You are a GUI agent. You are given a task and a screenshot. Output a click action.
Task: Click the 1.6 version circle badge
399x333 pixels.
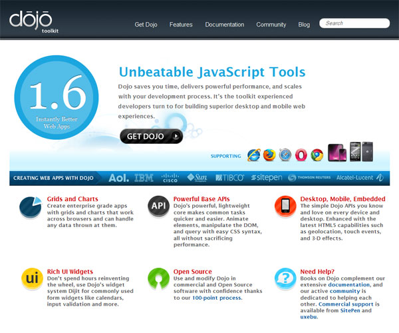click(x=57, y=97)
